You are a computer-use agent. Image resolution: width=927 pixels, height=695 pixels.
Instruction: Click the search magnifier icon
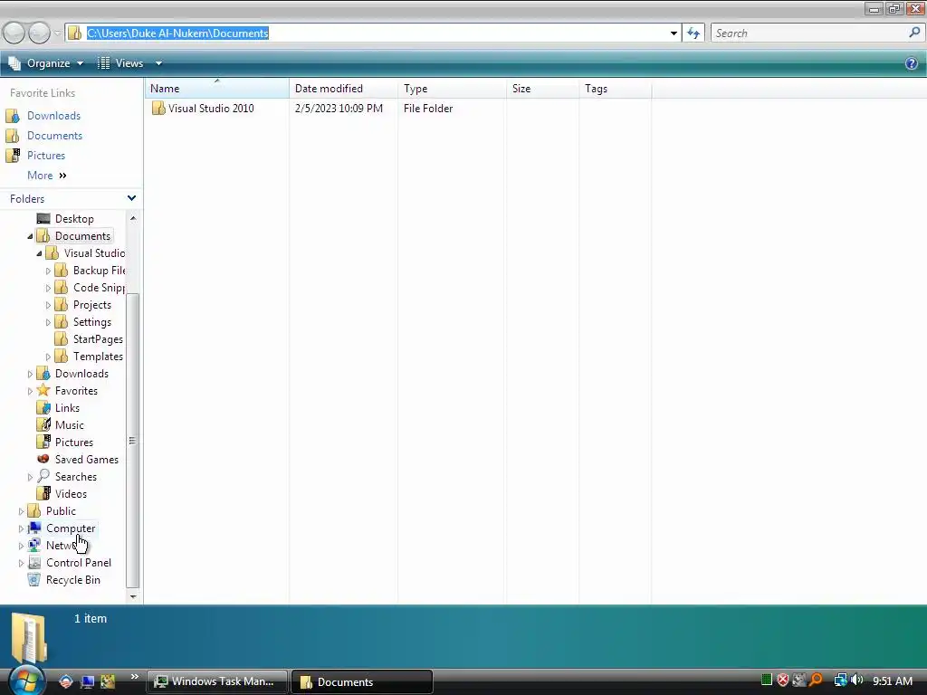[x=914, y=33]
